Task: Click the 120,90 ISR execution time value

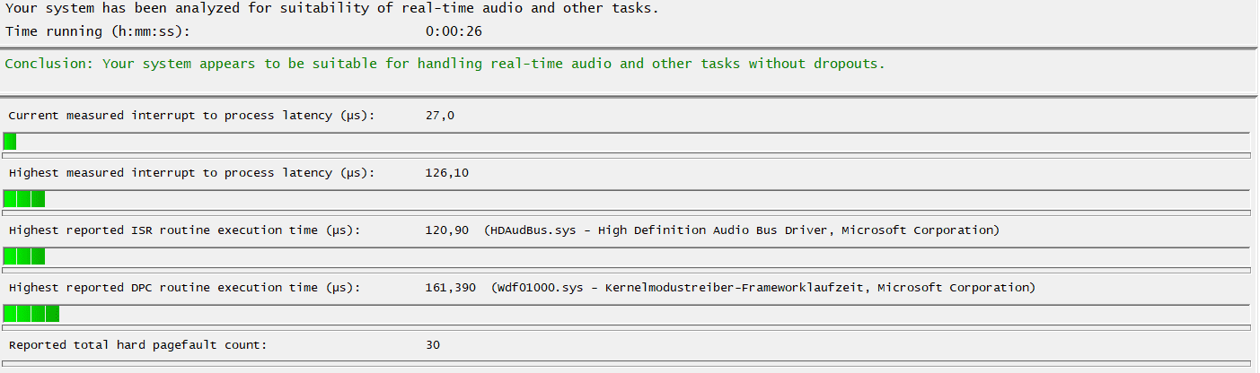Action: 446,230
